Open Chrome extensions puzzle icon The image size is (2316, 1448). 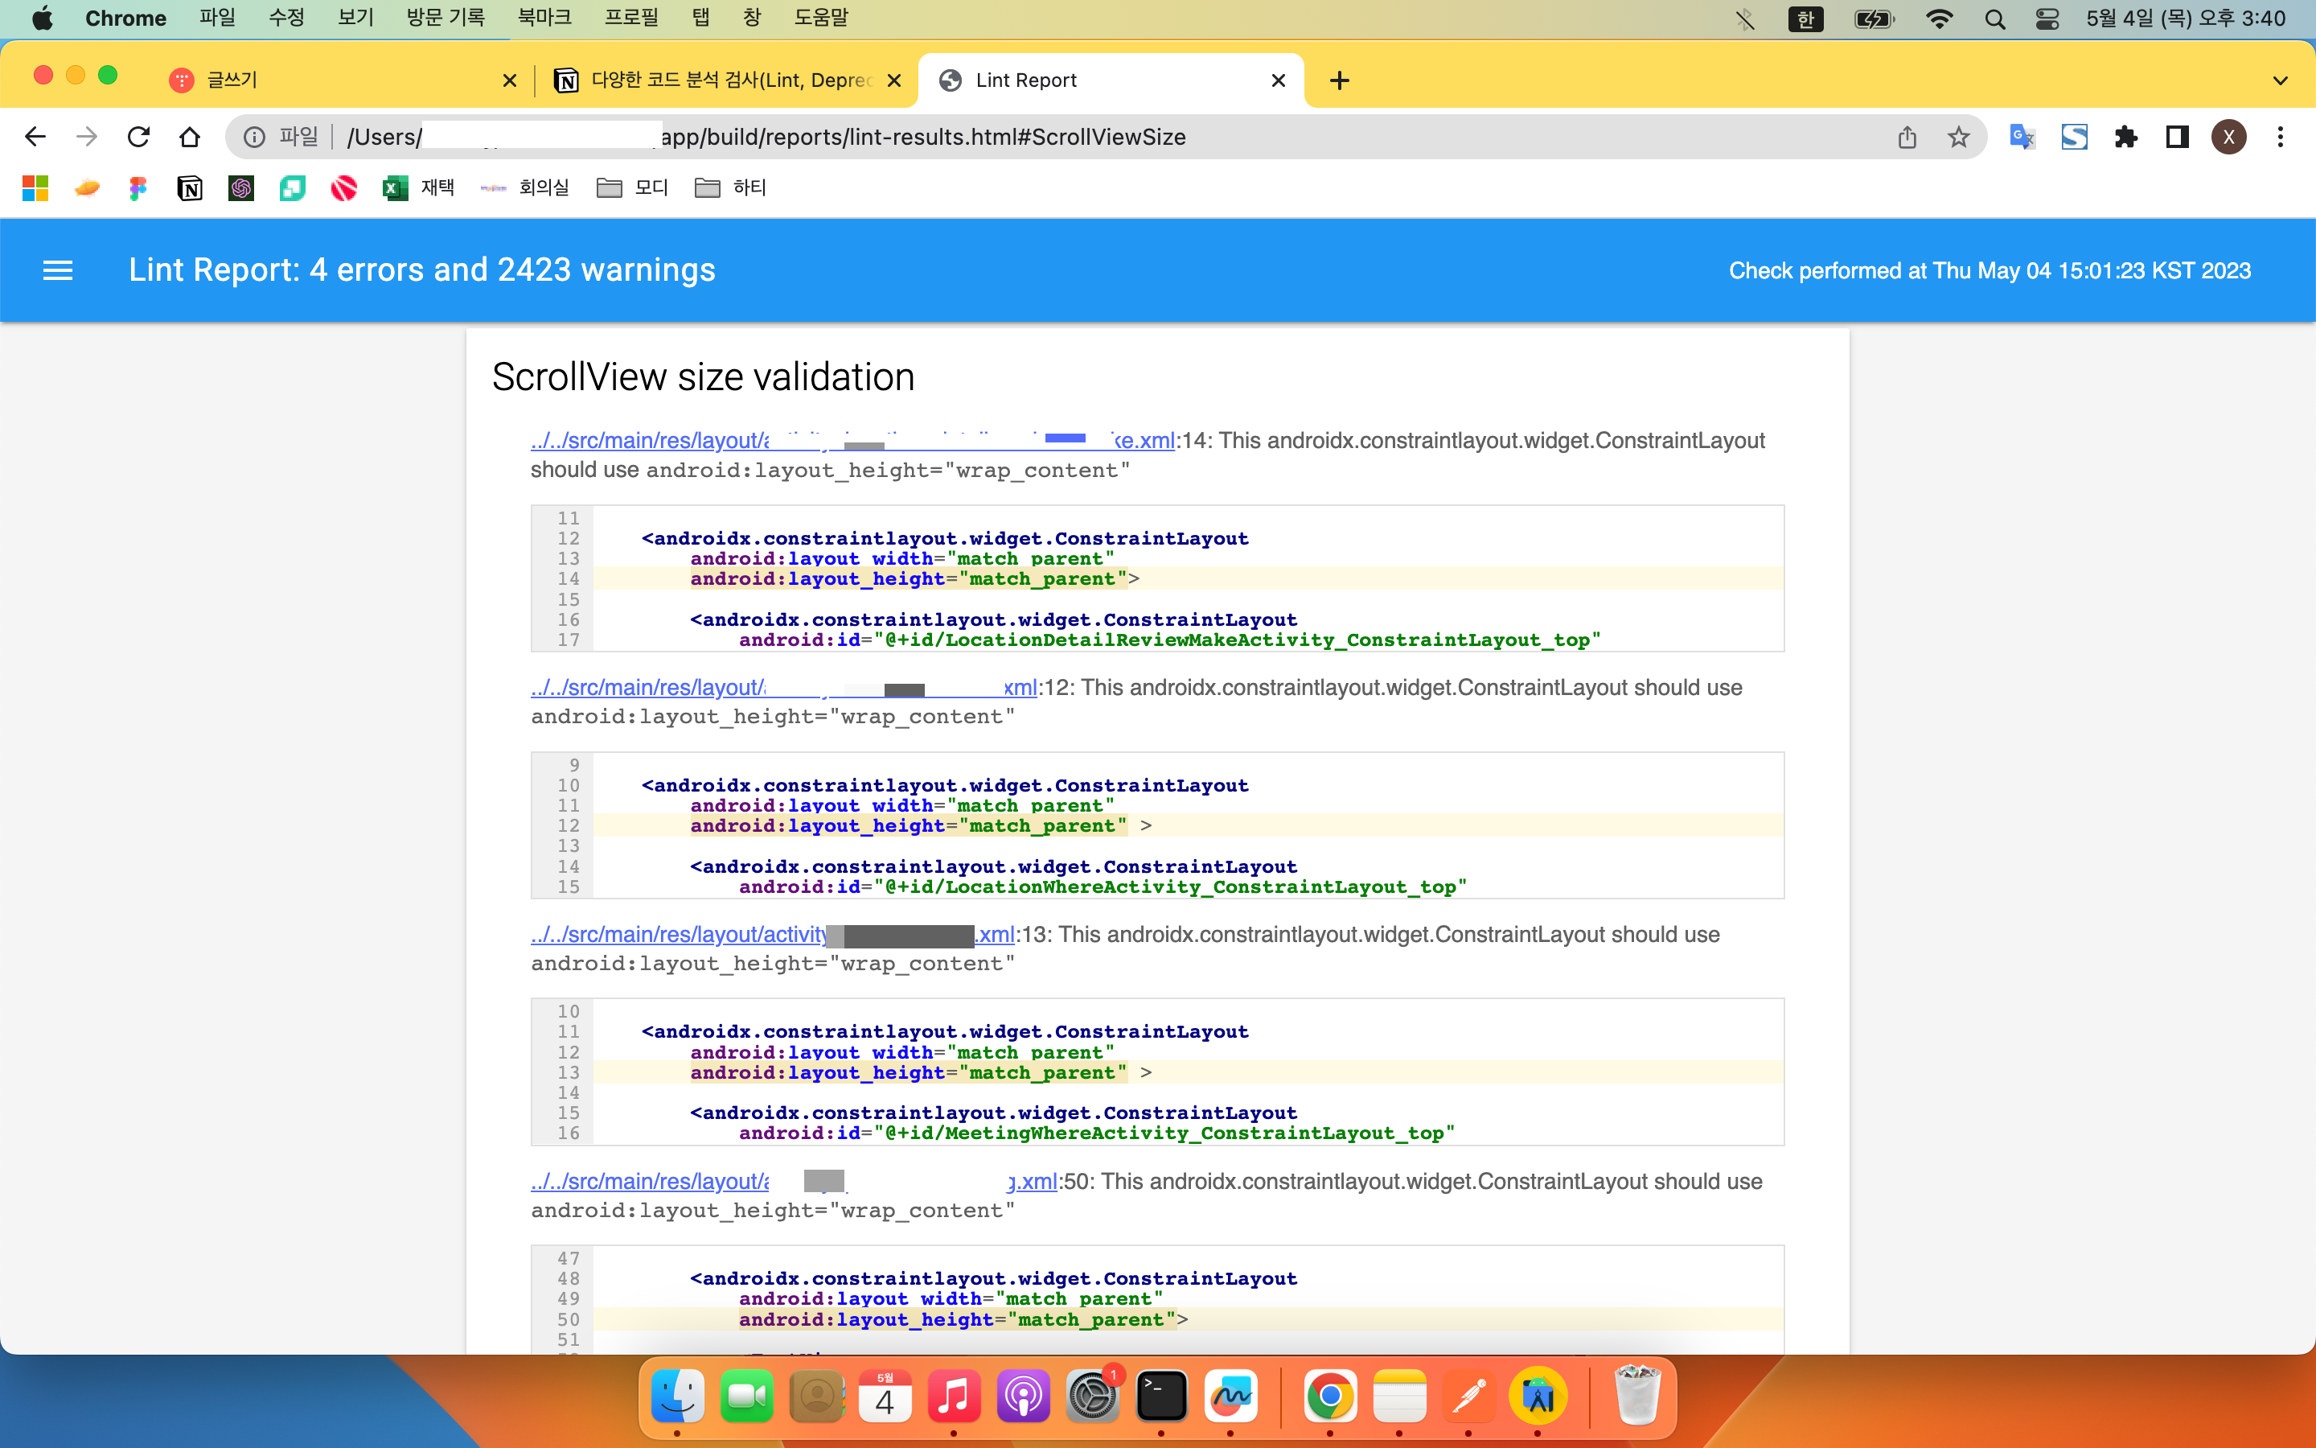click(x=2125, y=137)
